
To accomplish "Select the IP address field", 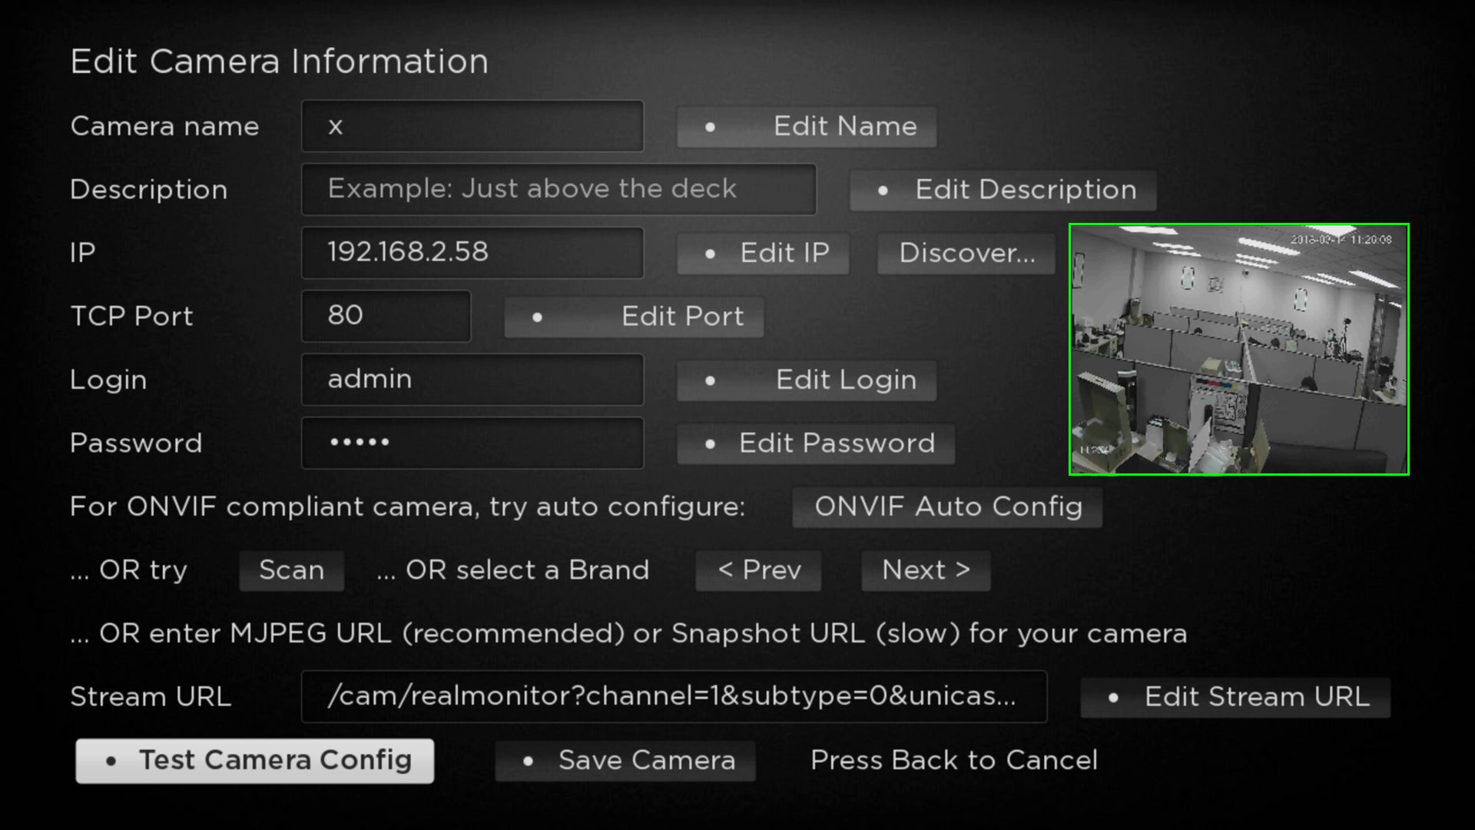I will (472, 253).
